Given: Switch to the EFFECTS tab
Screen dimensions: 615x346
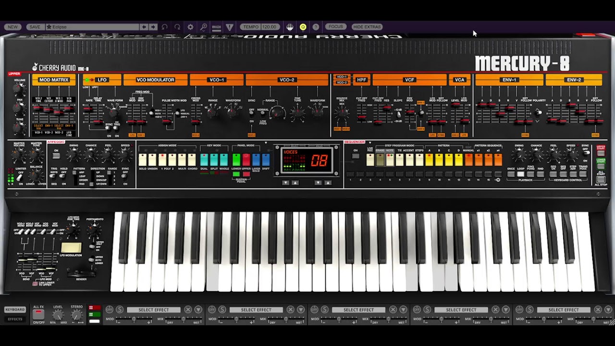Looking at the screenshot, I should 15,319.
